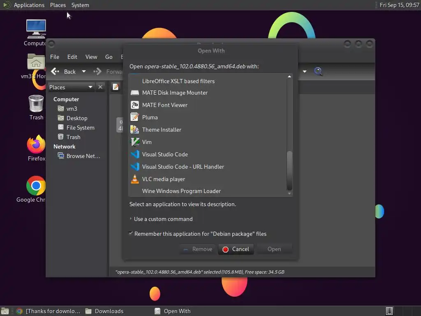421x316 pixels.
Task: Open the Places panel menu
Action: [x=58, y=5]
